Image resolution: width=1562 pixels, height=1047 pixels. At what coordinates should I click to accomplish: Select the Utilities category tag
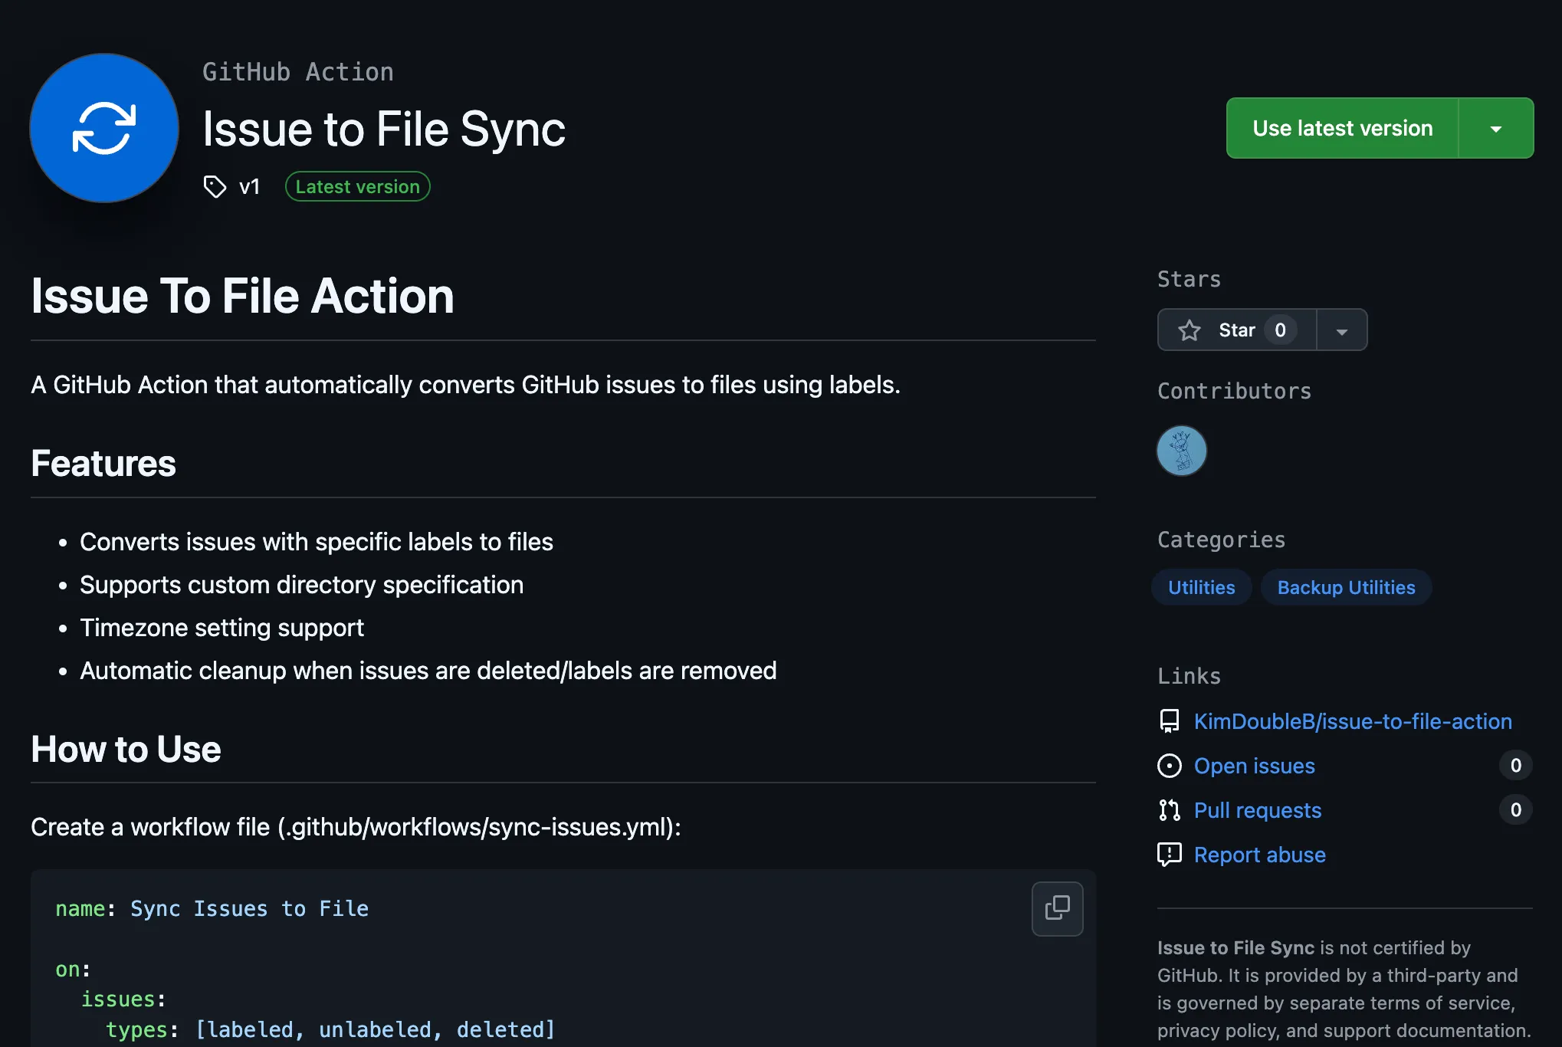pos(1201,588)
